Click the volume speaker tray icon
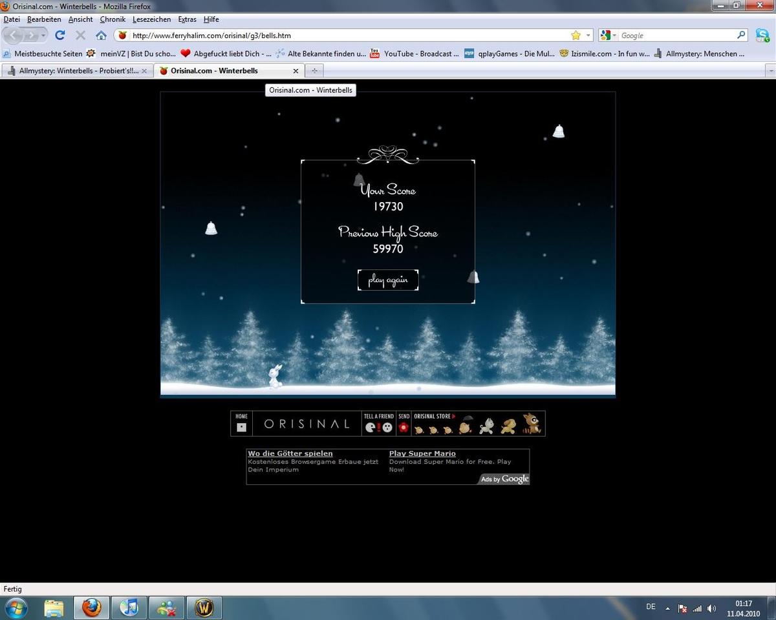 712,608
